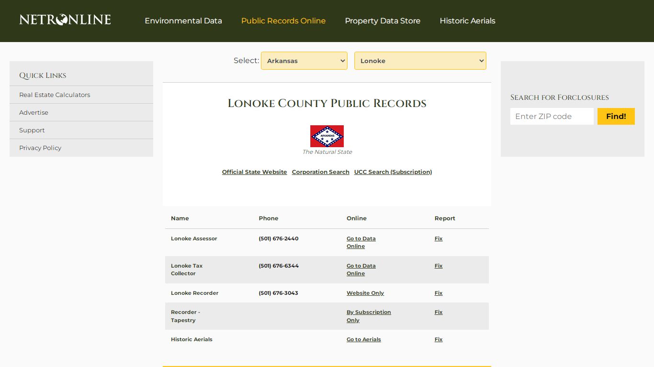
Task: Open the Support quick link
Action: (x=32, y=130)
